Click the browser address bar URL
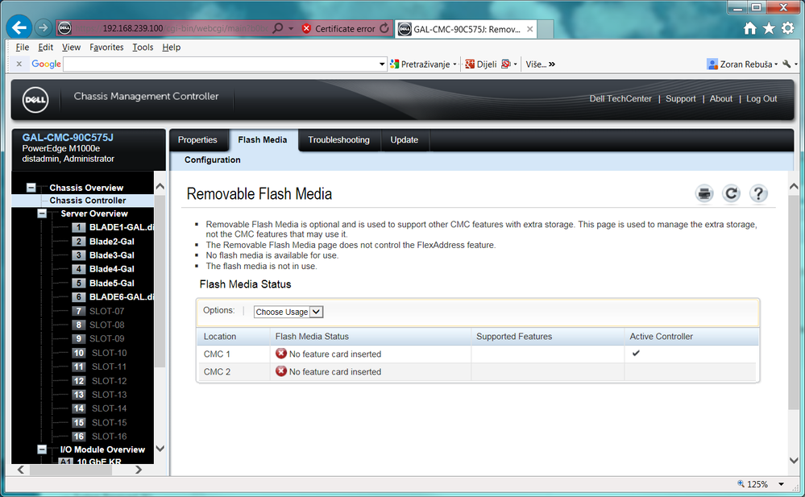Viewport: 805px width, 497px height. pyautogui.click(x=172, y=28)
